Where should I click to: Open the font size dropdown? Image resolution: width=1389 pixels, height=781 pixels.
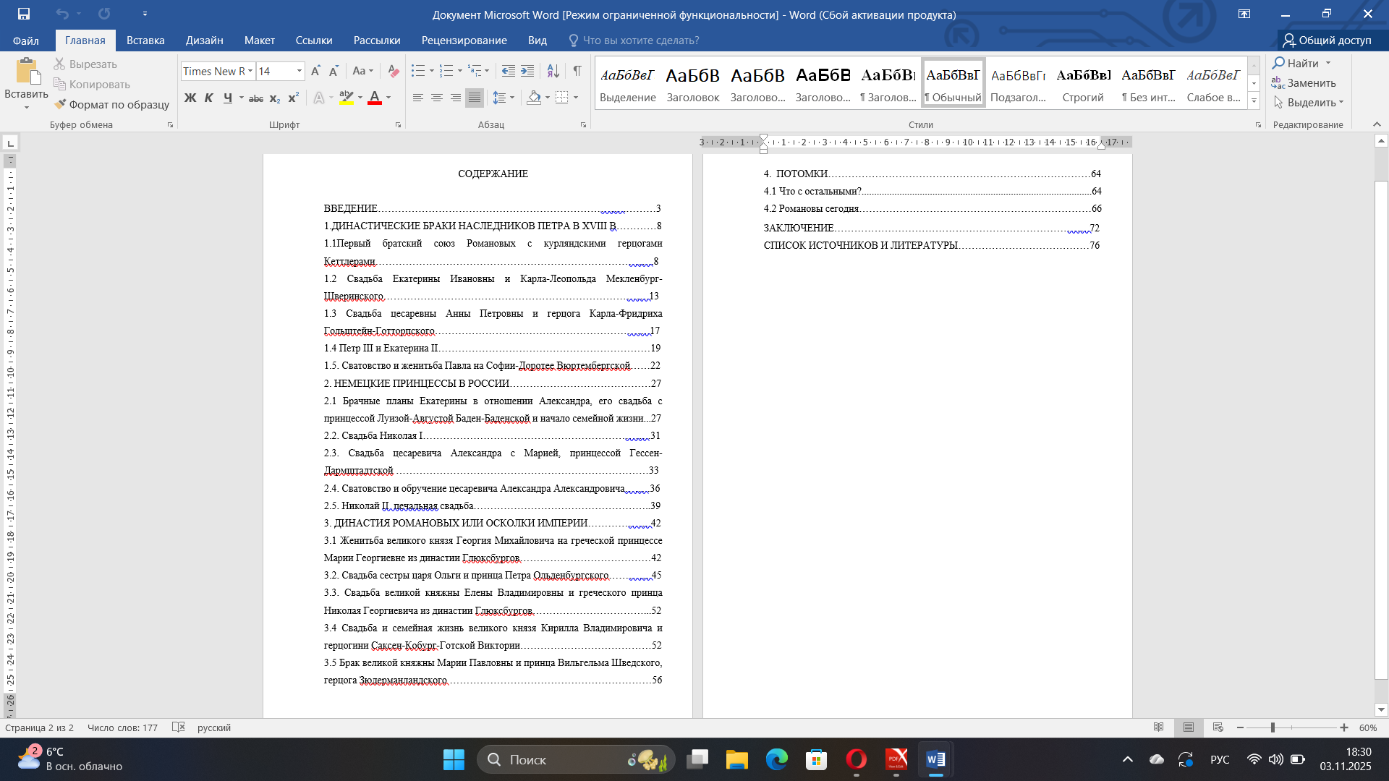tap(300, 71)
